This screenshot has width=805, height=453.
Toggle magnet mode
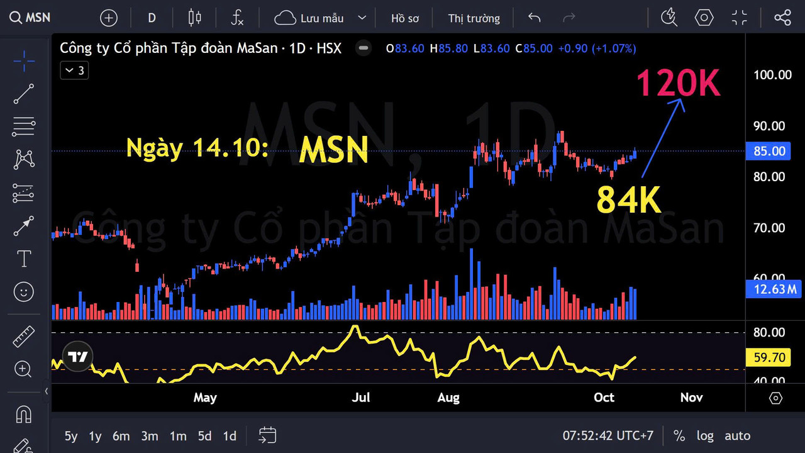click(x=24, y=414)
